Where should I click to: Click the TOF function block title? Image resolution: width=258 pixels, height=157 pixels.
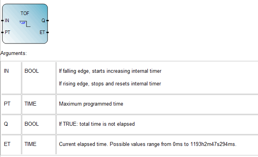tap(25, 13)
